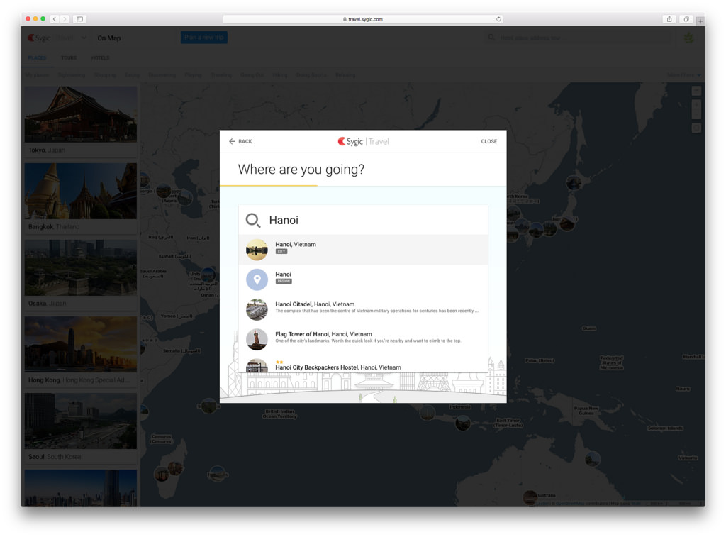726x537 pixels.
Task: Click the background page search field
Action: [x=579, y=38]
